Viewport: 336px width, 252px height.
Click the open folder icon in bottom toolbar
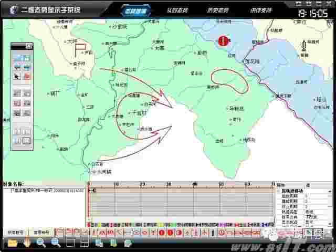[x=12, y=242]
